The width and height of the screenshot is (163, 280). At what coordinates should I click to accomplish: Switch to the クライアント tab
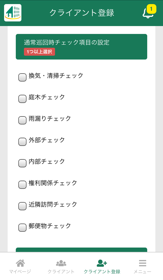[61, 267]
